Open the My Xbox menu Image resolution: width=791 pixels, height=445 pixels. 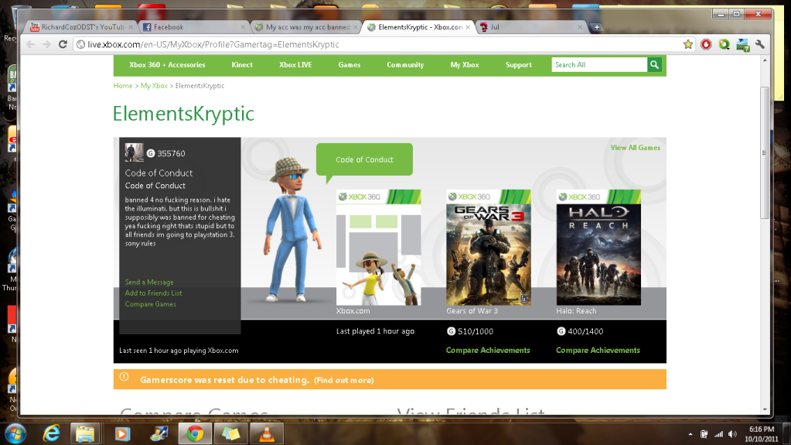pyautogui.click(x=465, y=65)
